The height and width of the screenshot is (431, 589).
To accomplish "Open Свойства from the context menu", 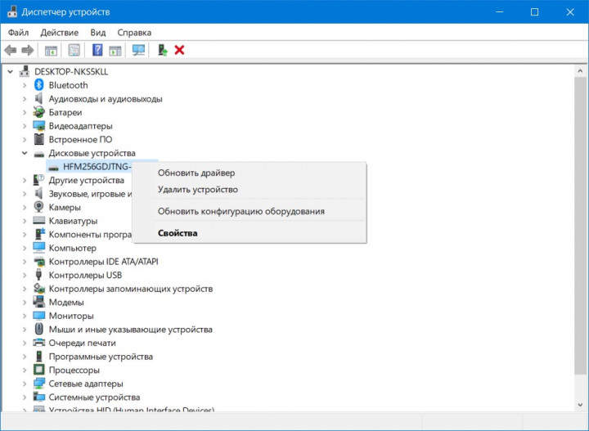I will point(250,233).
